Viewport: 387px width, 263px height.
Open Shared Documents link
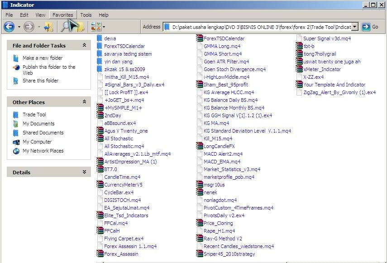point(43,133)
